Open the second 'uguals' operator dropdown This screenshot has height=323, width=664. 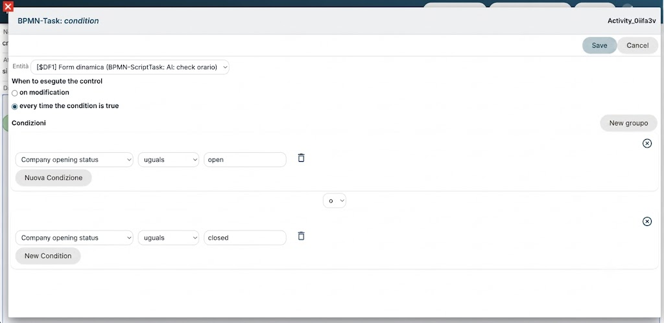(x=169, y=238)
